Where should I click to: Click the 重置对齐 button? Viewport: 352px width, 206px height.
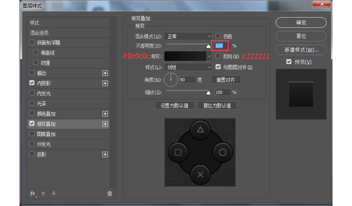pyautogui.click(x=226, y=80)
